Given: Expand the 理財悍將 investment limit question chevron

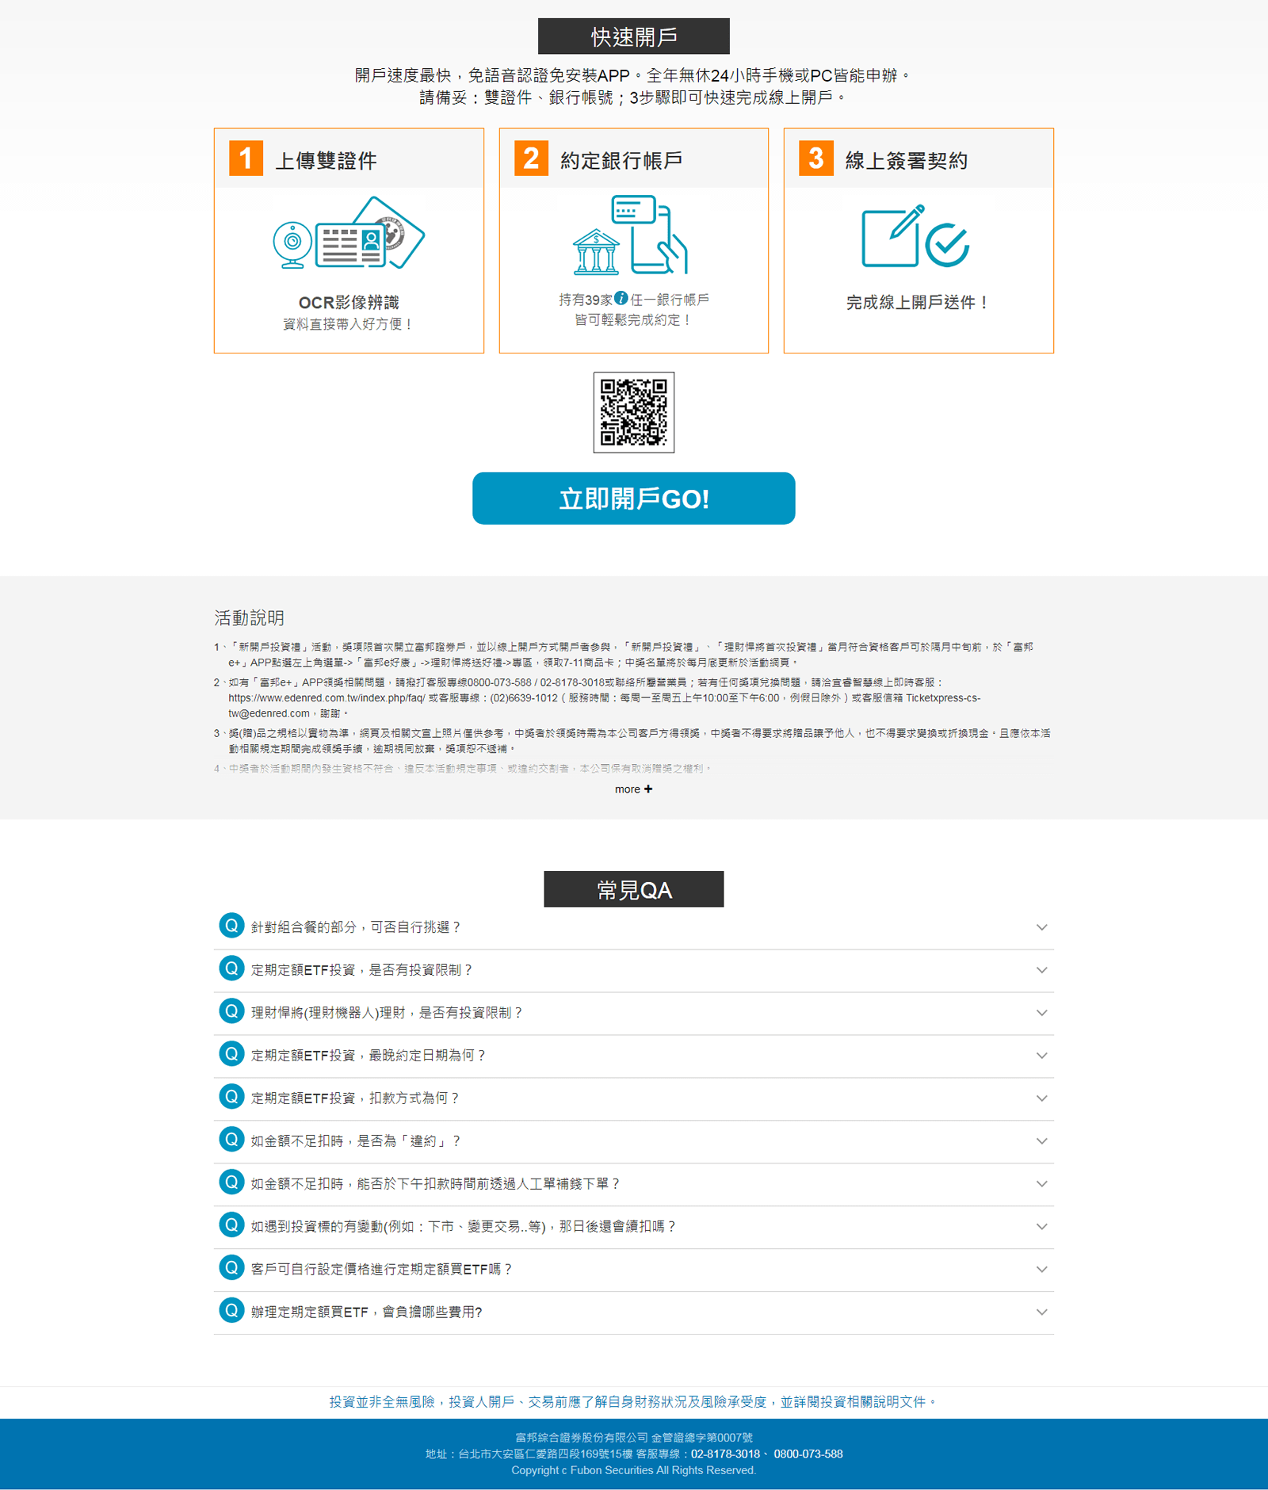Looking at the screenshot, I should click(1041, 1013).
